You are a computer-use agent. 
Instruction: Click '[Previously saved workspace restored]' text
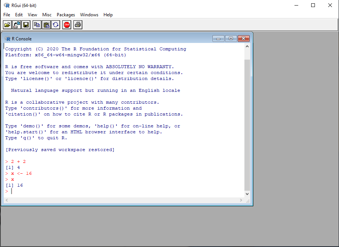coord(60,150)
